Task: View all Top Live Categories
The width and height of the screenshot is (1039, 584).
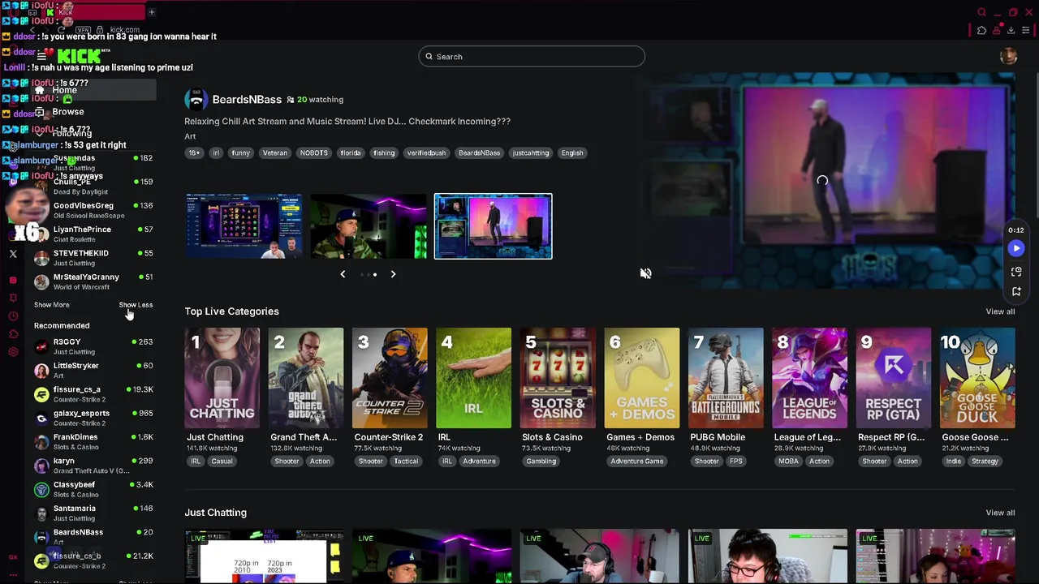Action: (x=1000, y=311)
